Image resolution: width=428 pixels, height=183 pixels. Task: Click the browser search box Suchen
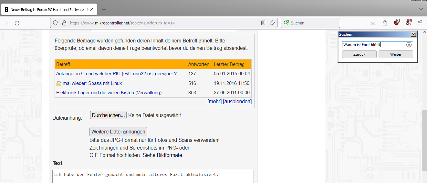(x=310, y=23)
